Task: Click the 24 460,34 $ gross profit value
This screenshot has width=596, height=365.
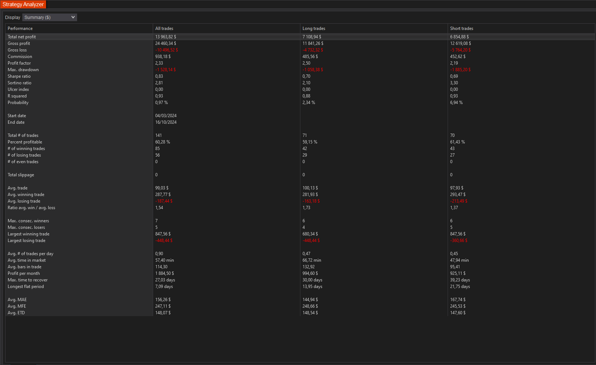Action: [x=166, y=43]
